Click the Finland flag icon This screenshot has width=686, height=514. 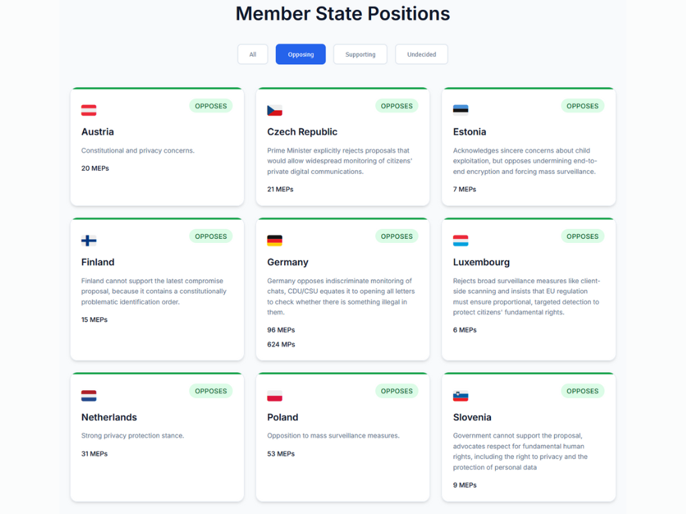click(88, 241)
